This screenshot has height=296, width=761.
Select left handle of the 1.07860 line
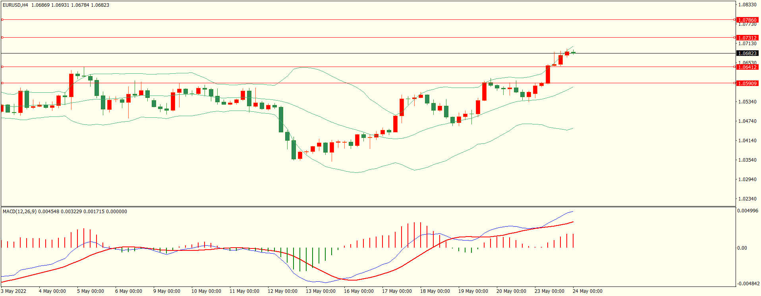click(x=2, y=19)
